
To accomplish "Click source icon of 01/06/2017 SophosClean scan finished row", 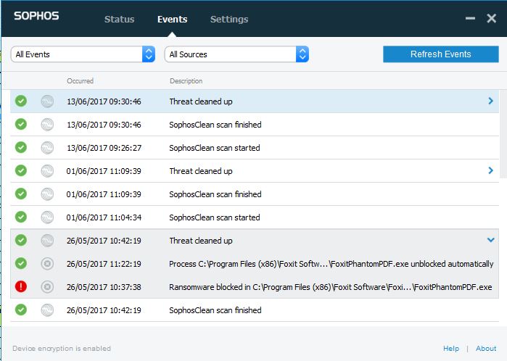I will (x=47, y=194).
